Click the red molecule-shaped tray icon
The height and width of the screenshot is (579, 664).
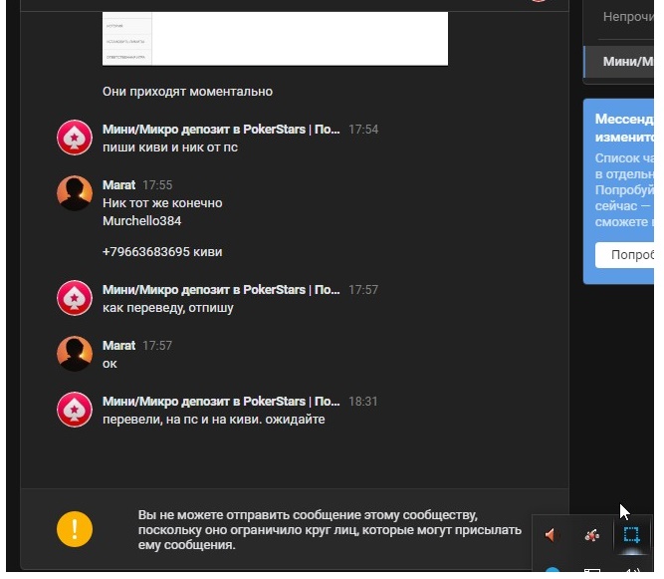coord(591,535)
